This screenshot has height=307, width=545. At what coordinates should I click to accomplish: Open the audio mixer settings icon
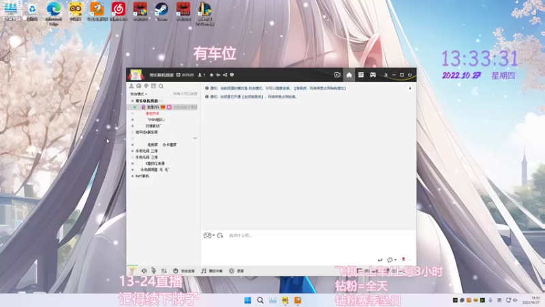click(x=164, y=271)
